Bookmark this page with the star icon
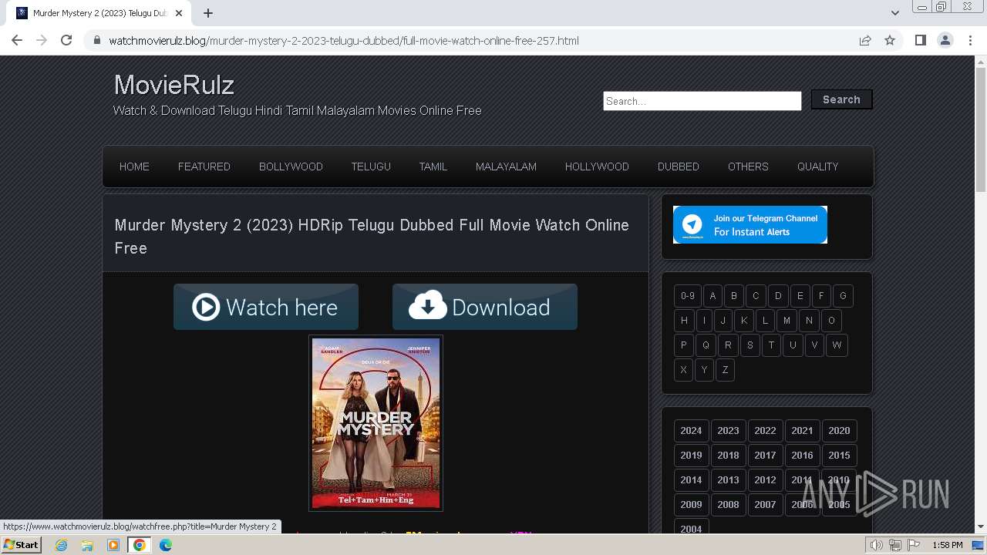The image size is (987, 555). [890, 40]
